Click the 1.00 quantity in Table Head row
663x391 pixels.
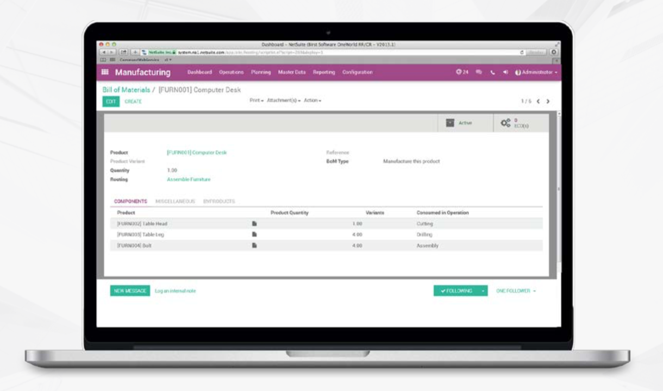coord(357,224)
